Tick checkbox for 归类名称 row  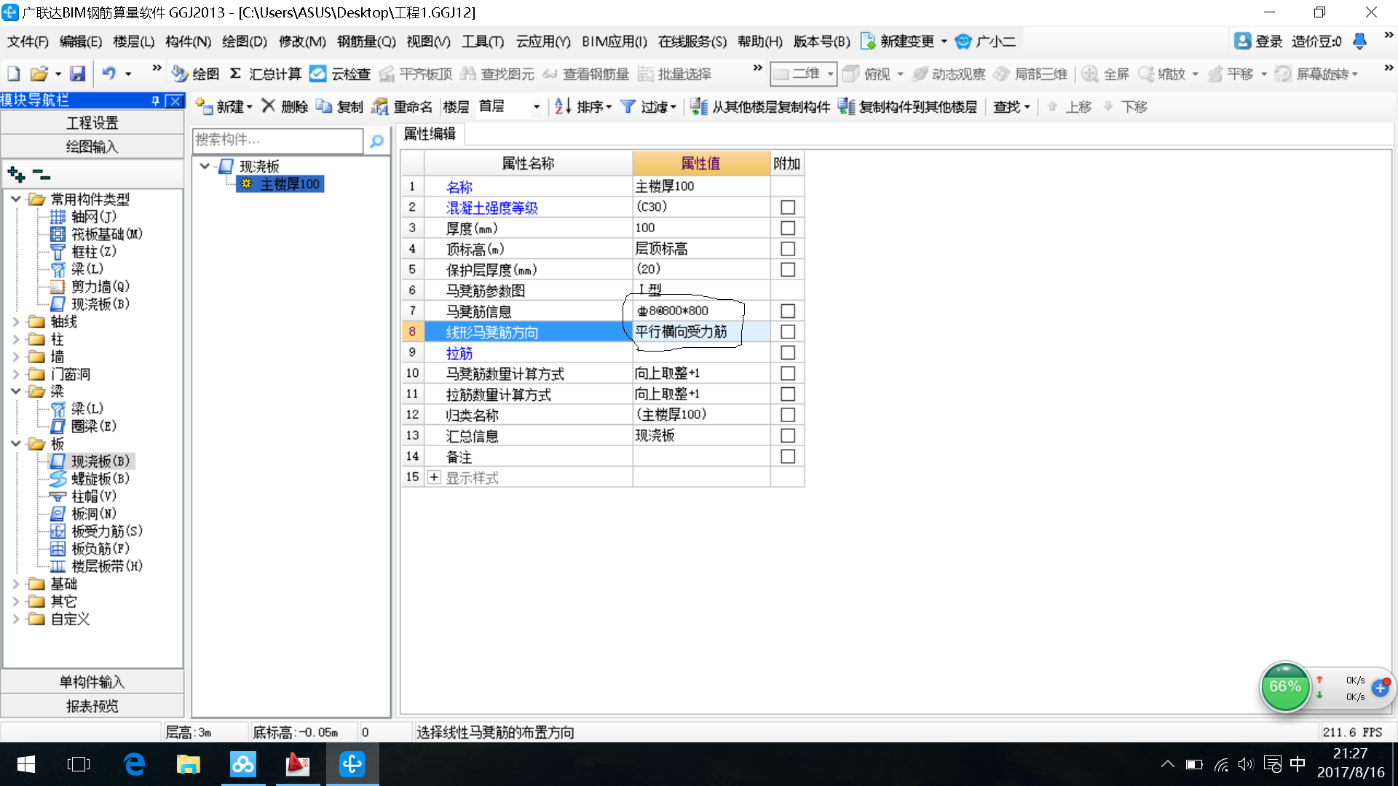tap(787, 415)
